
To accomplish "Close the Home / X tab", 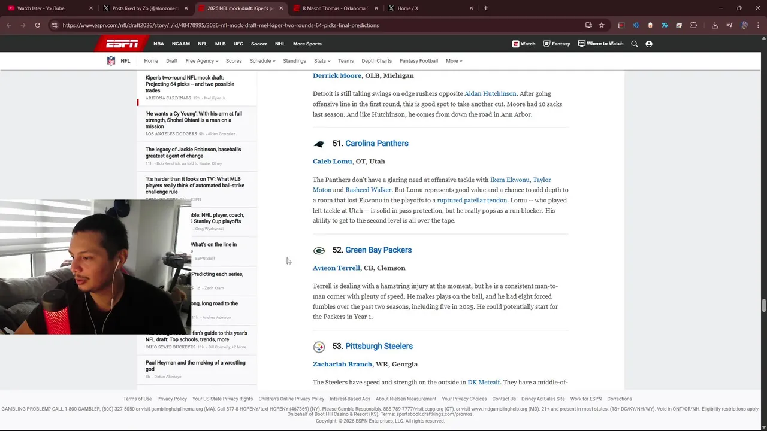I will (472, 8).
